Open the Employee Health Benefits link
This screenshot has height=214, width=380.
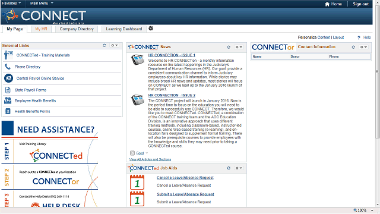pyautogui.click(x=35, y=100)
